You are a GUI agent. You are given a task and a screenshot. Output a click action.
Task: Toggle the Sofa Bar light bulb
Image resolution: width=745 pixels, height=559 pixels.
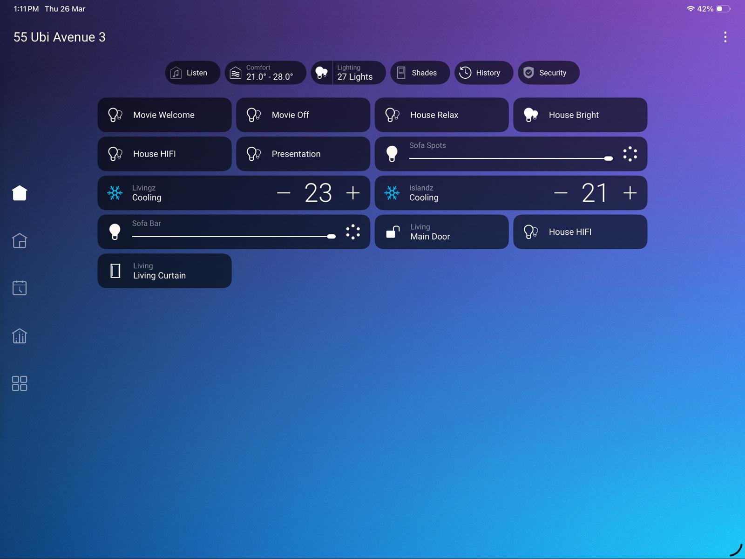coord(115,232)
